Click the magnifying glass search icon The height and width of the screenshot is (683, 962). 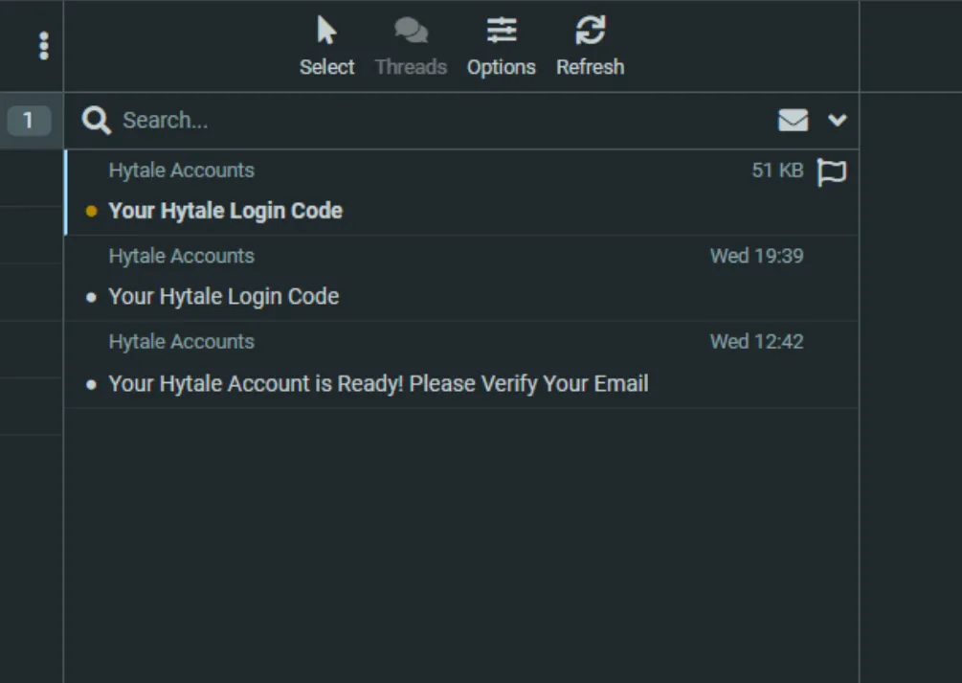tap(96, 120)
